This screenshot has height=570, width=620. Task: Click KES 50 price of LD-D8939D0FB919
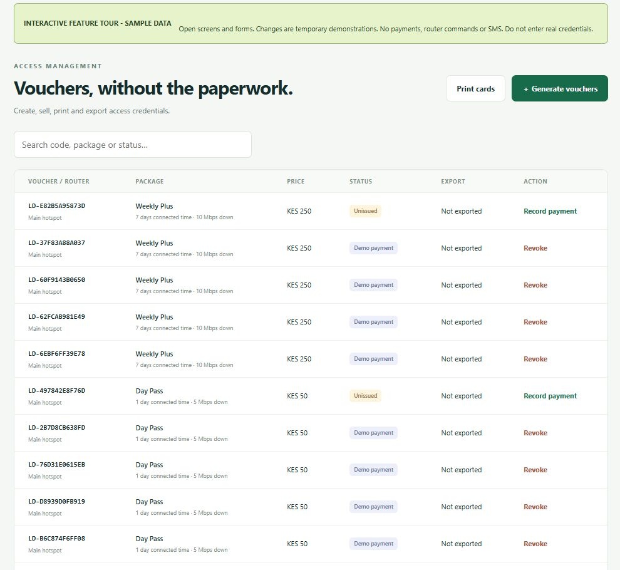coord(297,507)
